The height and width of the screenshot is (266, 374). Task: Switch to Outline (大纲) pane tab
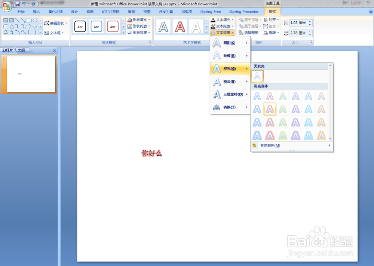[21, 50]
